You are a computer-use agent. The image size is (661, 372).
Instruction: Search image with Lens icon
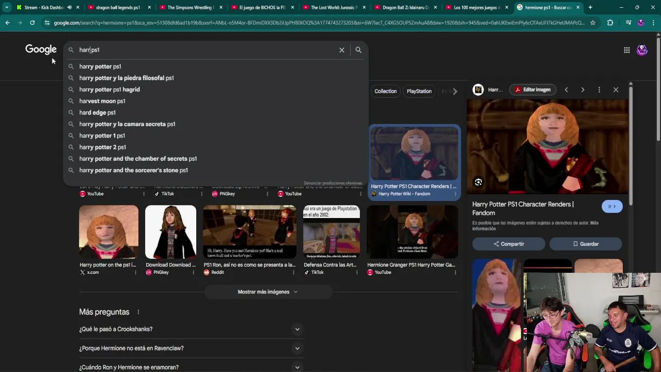478,182
